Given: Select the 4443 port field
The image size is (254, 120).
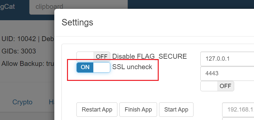Looking at the screenshot, I should [x=227, y=74].
